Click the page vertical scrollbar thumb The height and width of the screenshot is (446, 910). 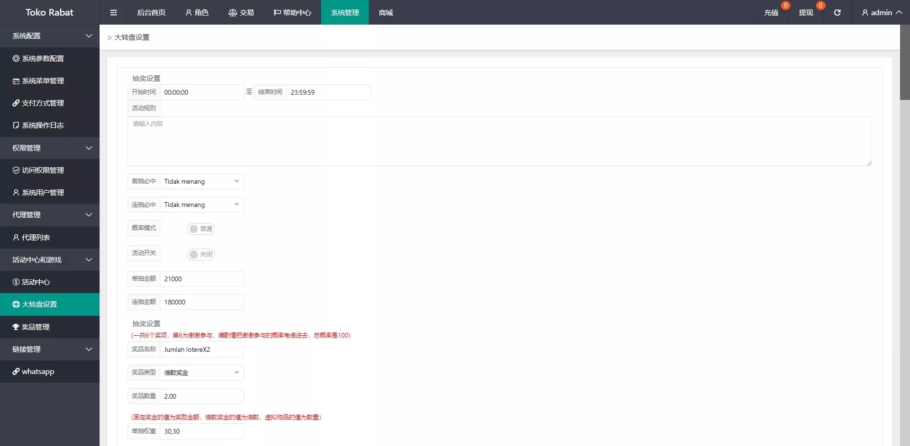coord(905,62)
